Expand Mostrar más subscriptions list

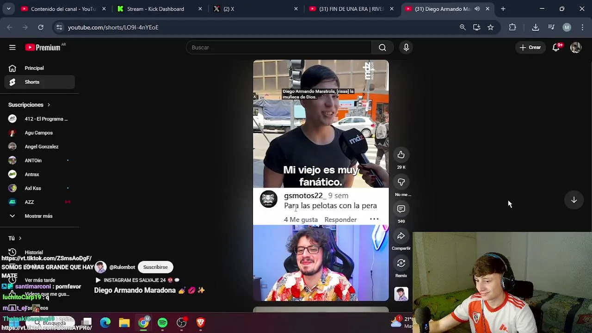pos(38,216)
